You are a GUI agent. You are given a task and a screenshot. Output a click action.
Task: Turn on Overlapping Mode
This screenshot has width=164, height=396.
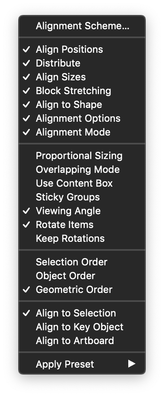[82, 170]
